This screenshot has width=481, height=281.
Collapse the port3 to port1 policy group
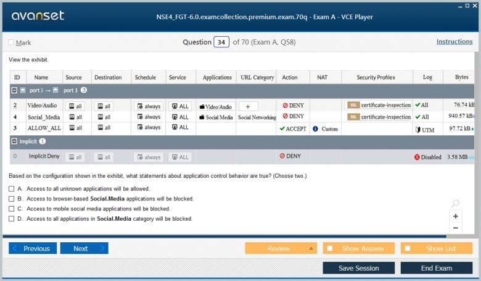pyautogui.click(x=14, y=90)
